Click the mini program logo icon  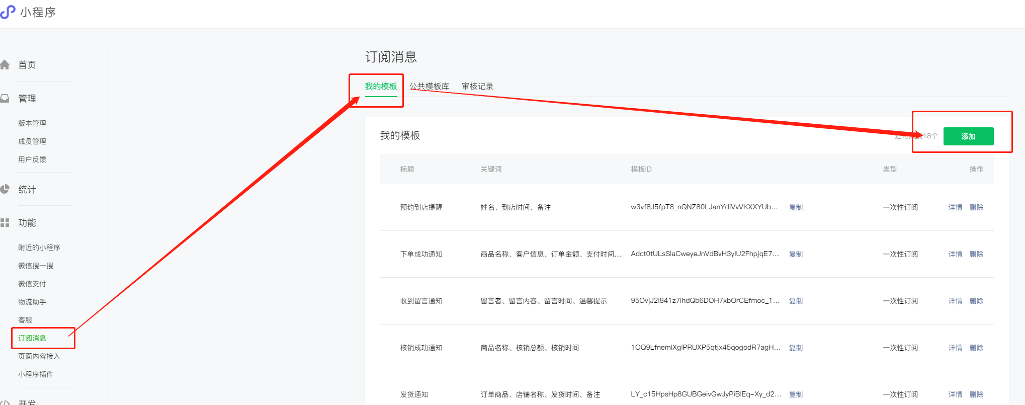click(x=8, y=12)
